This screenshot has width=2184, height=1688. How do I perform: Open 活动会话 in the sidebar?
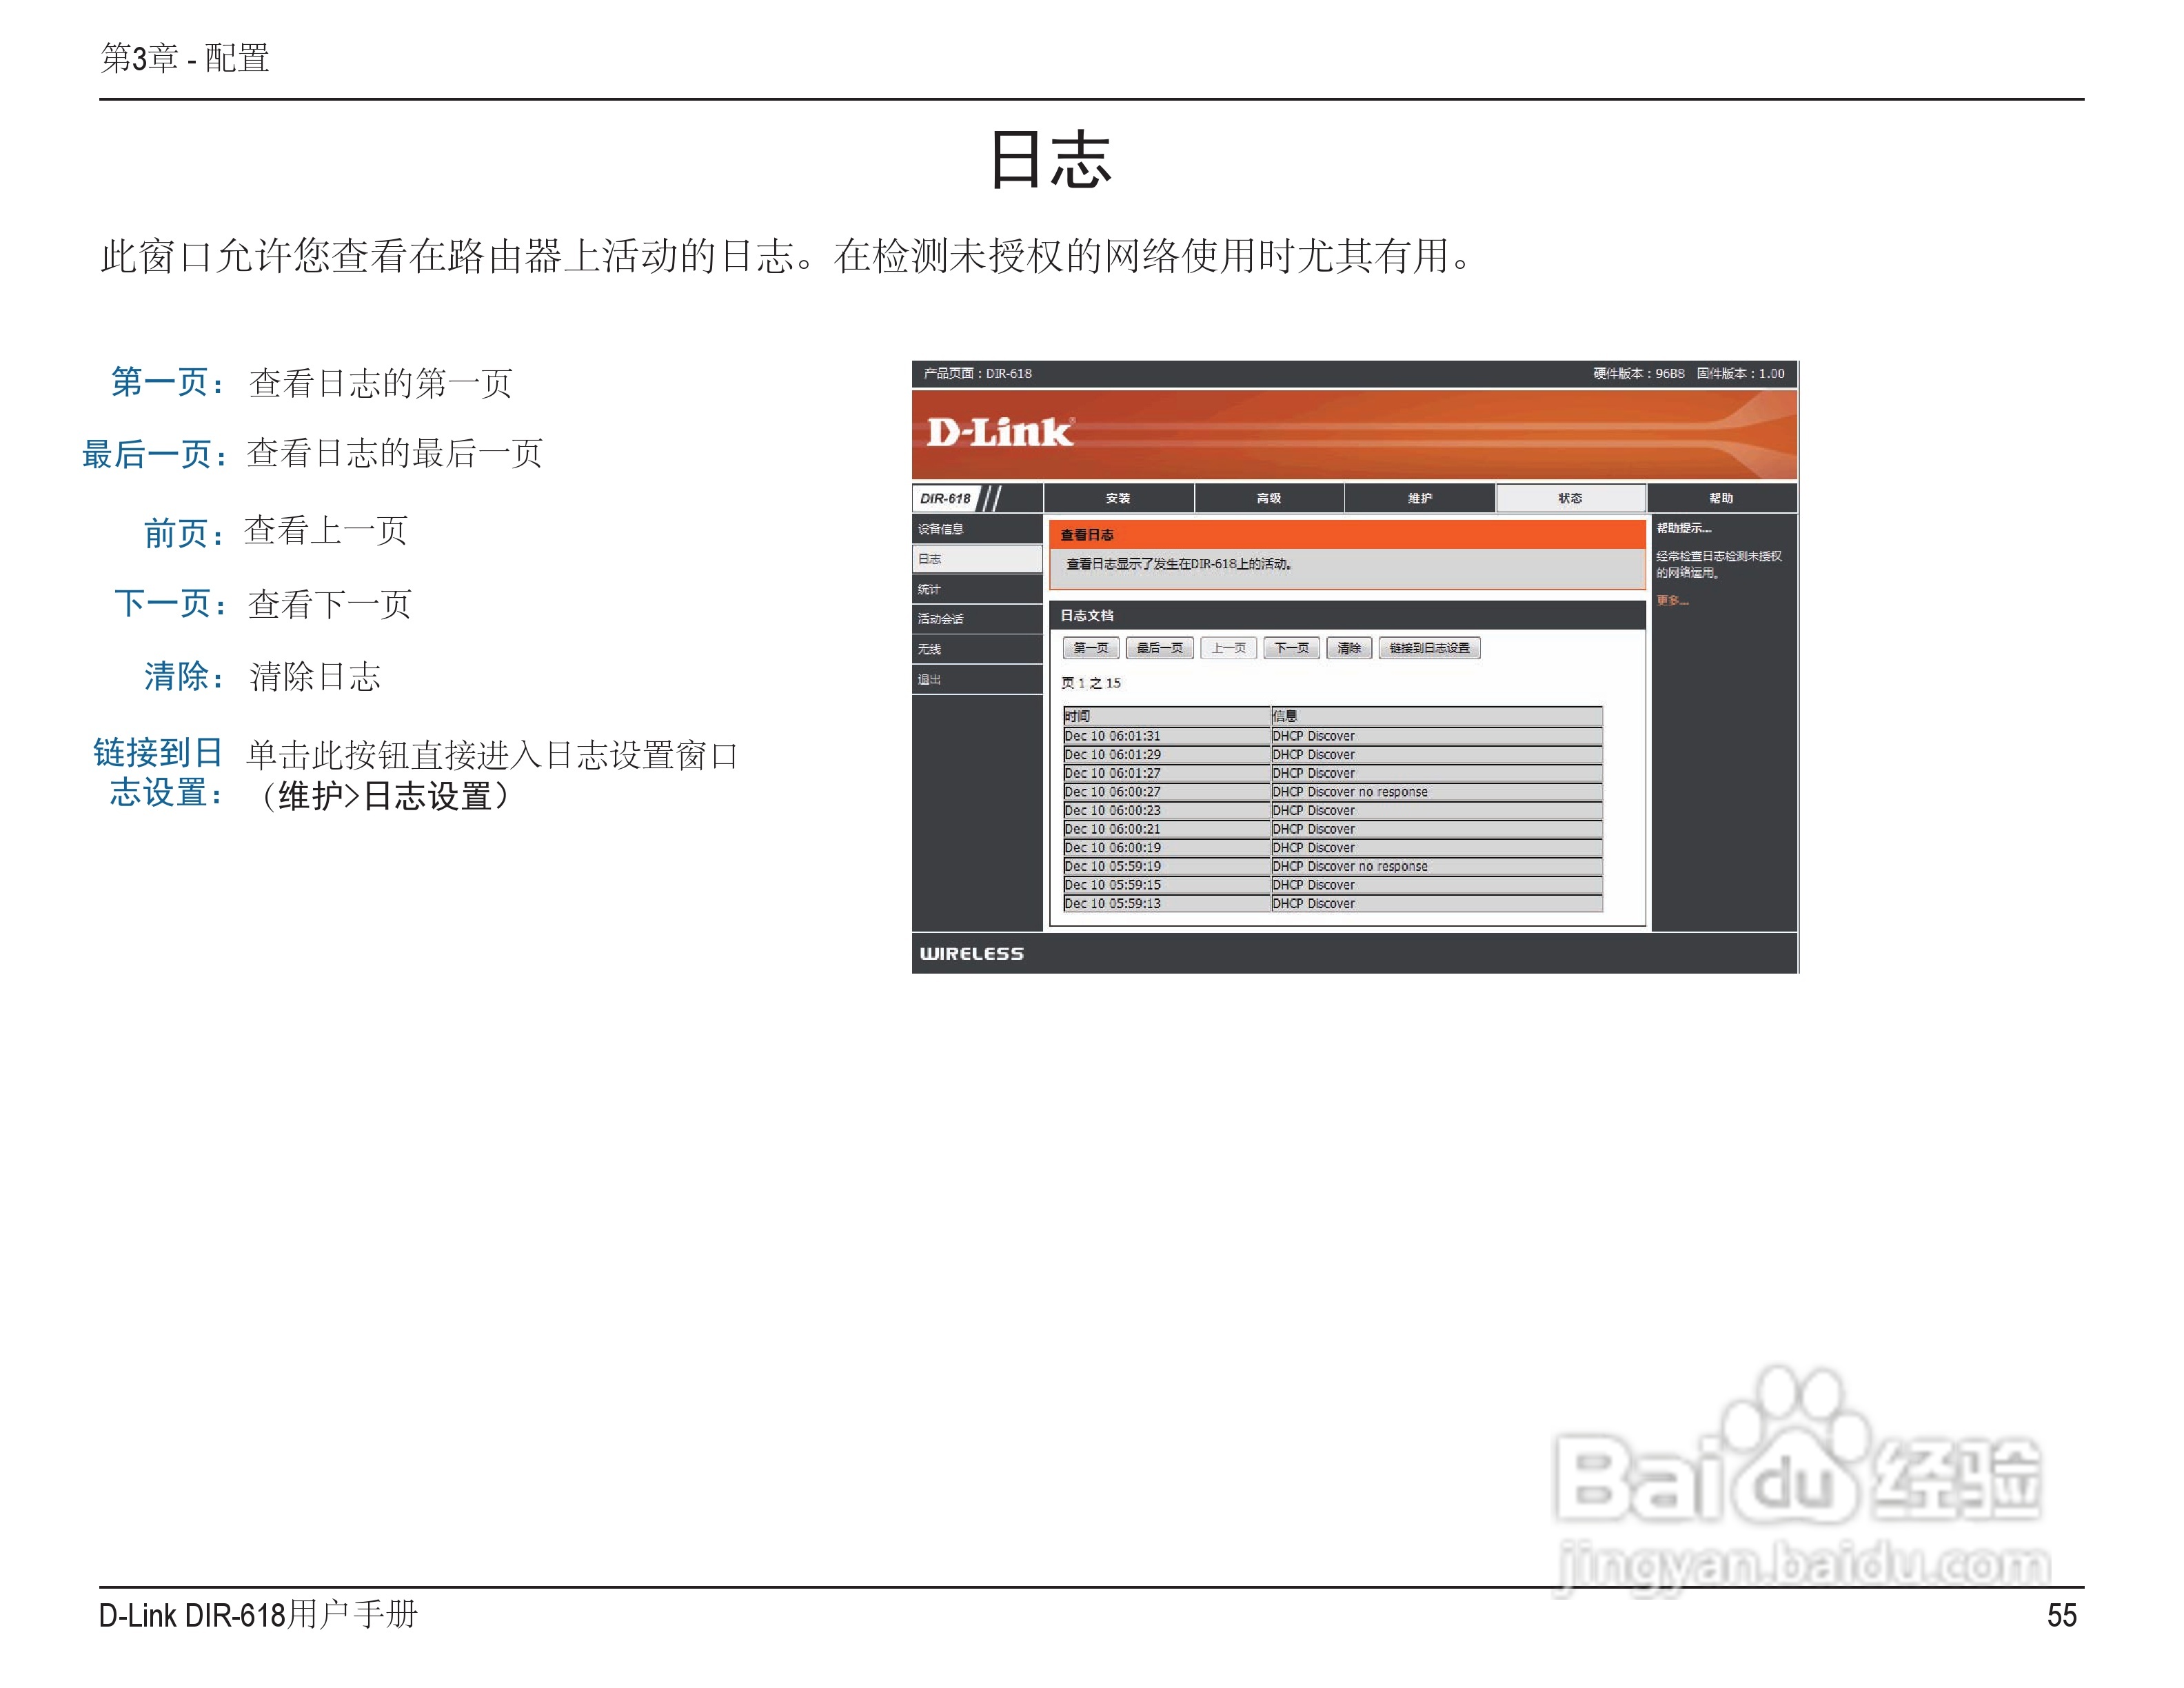(977, 619)
